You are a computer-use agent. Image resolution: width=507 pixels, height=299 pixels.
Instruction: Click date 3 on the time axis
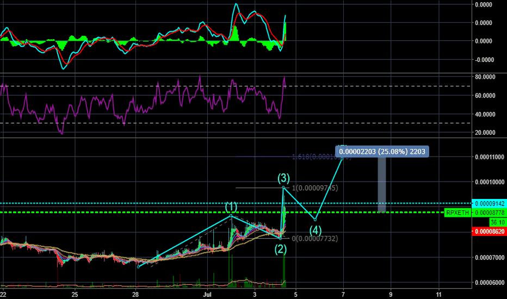(255, 295)
